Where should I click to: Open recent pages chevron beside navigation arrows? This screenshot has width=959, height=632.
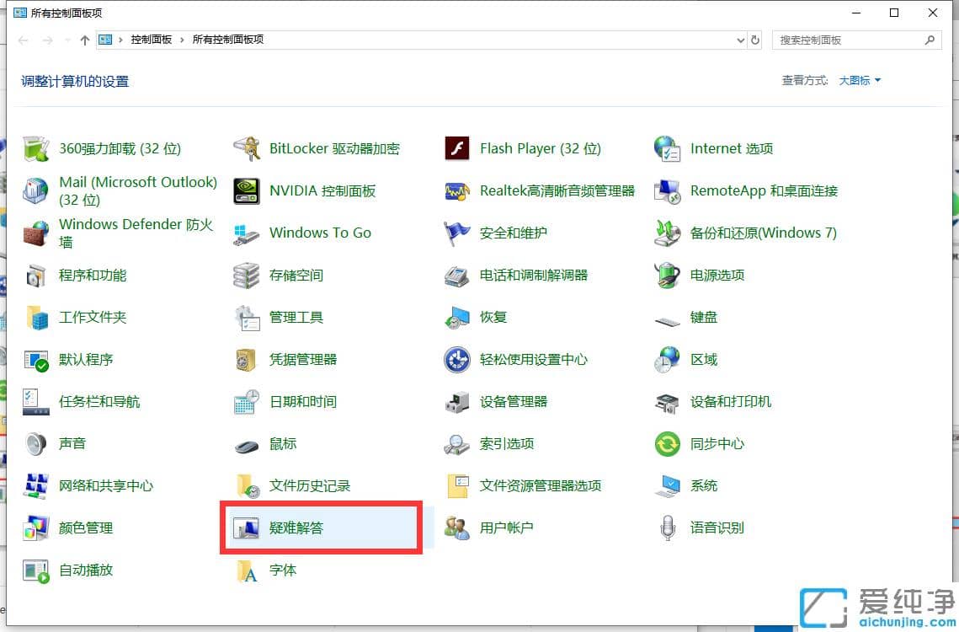click(67, 39)
